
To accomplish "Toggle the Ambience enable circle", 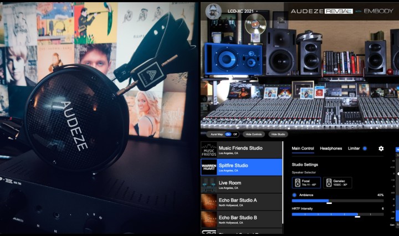I will point(294,195).
